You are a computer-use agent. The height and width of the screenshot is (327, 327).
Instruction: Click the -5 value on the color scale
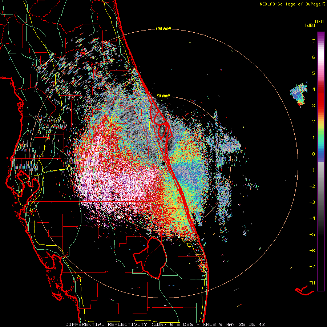312,235
